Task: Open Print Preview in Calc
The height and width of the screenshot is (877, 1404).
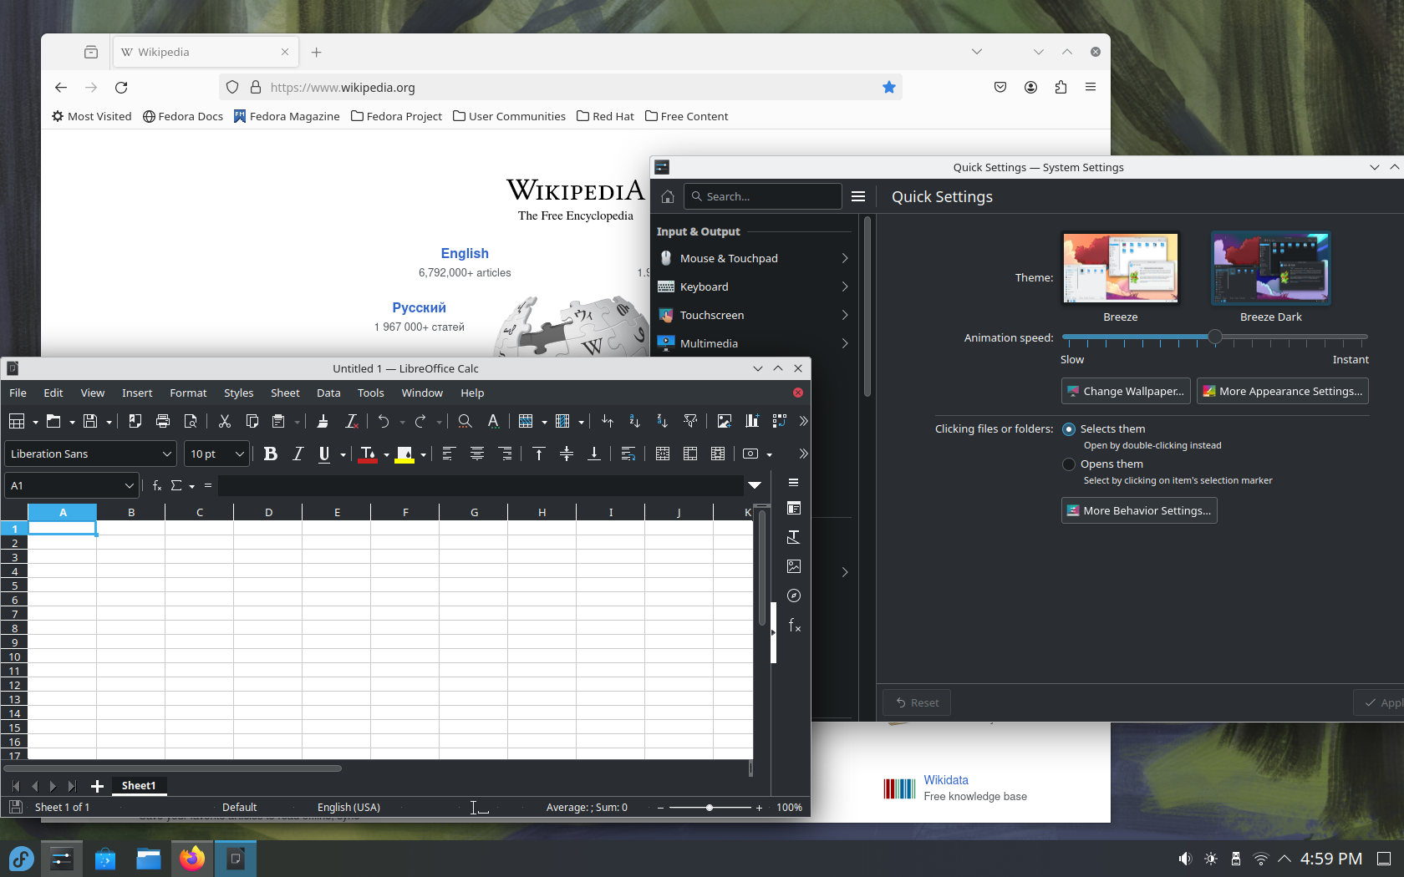Action: pyautogui.click(x=191, y=421)
